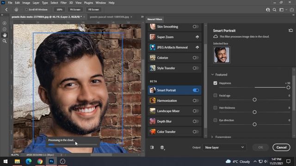Switch to pexels-pascal document tab
Image resolution: width=296 pixels, height=166 pixels.
click(109, 17)
